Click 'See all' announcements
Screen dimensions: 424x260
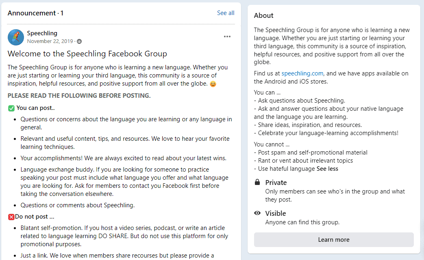pyautogui.click(x=226, y=13)
